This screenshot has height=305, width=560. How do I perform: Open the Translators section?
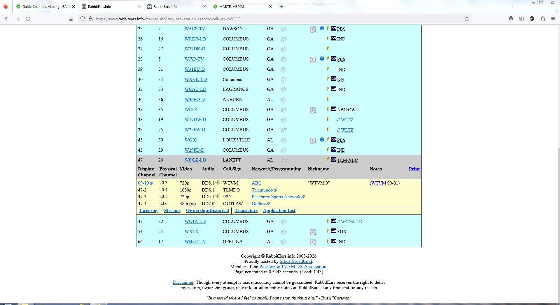pos(246,210)
